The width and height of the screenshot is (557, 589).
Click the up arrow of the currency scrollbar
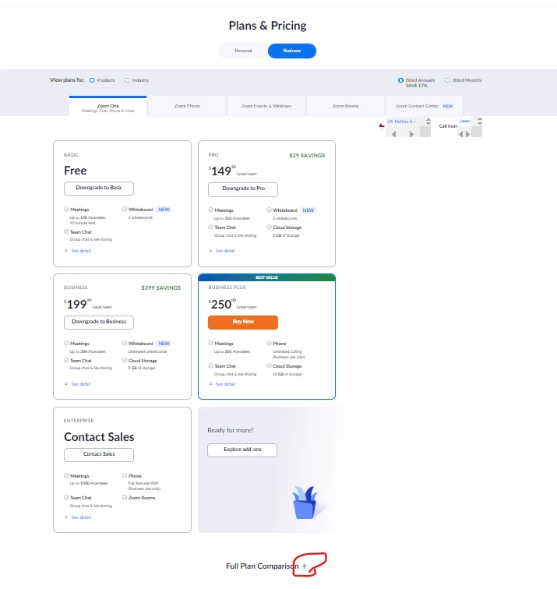(x=428, y=119)
